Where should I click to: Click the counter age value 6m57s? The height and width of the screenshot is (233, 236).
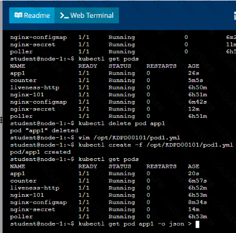pos(197,181)
